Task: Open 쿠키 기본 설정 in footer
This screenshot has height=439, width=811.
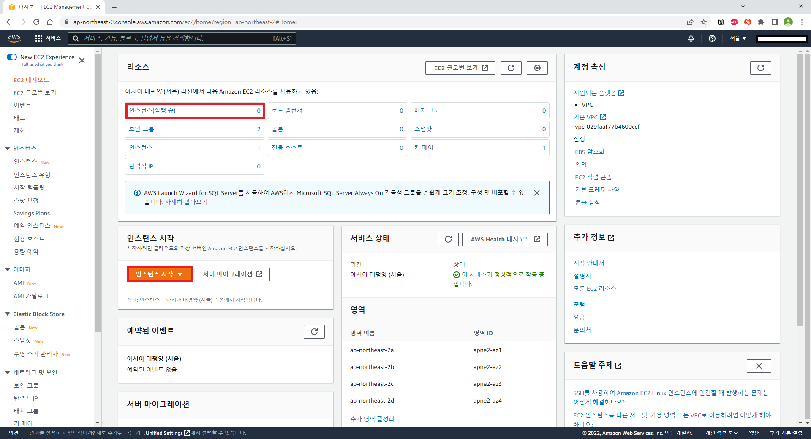Action: click(x=786, y=433)
